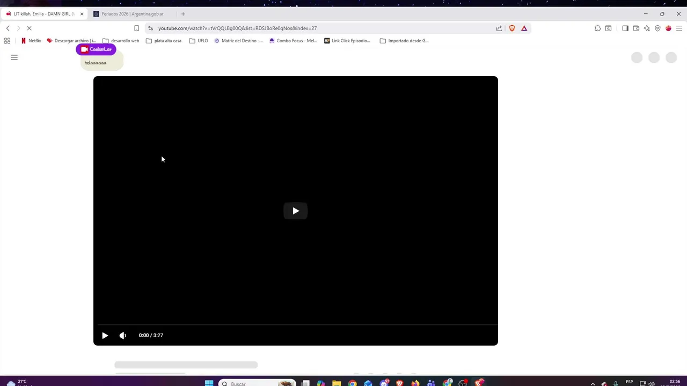Open the apps grid in bookmarks bar
Viewport: 687px width, 386px height.
[x=7, y=41]
